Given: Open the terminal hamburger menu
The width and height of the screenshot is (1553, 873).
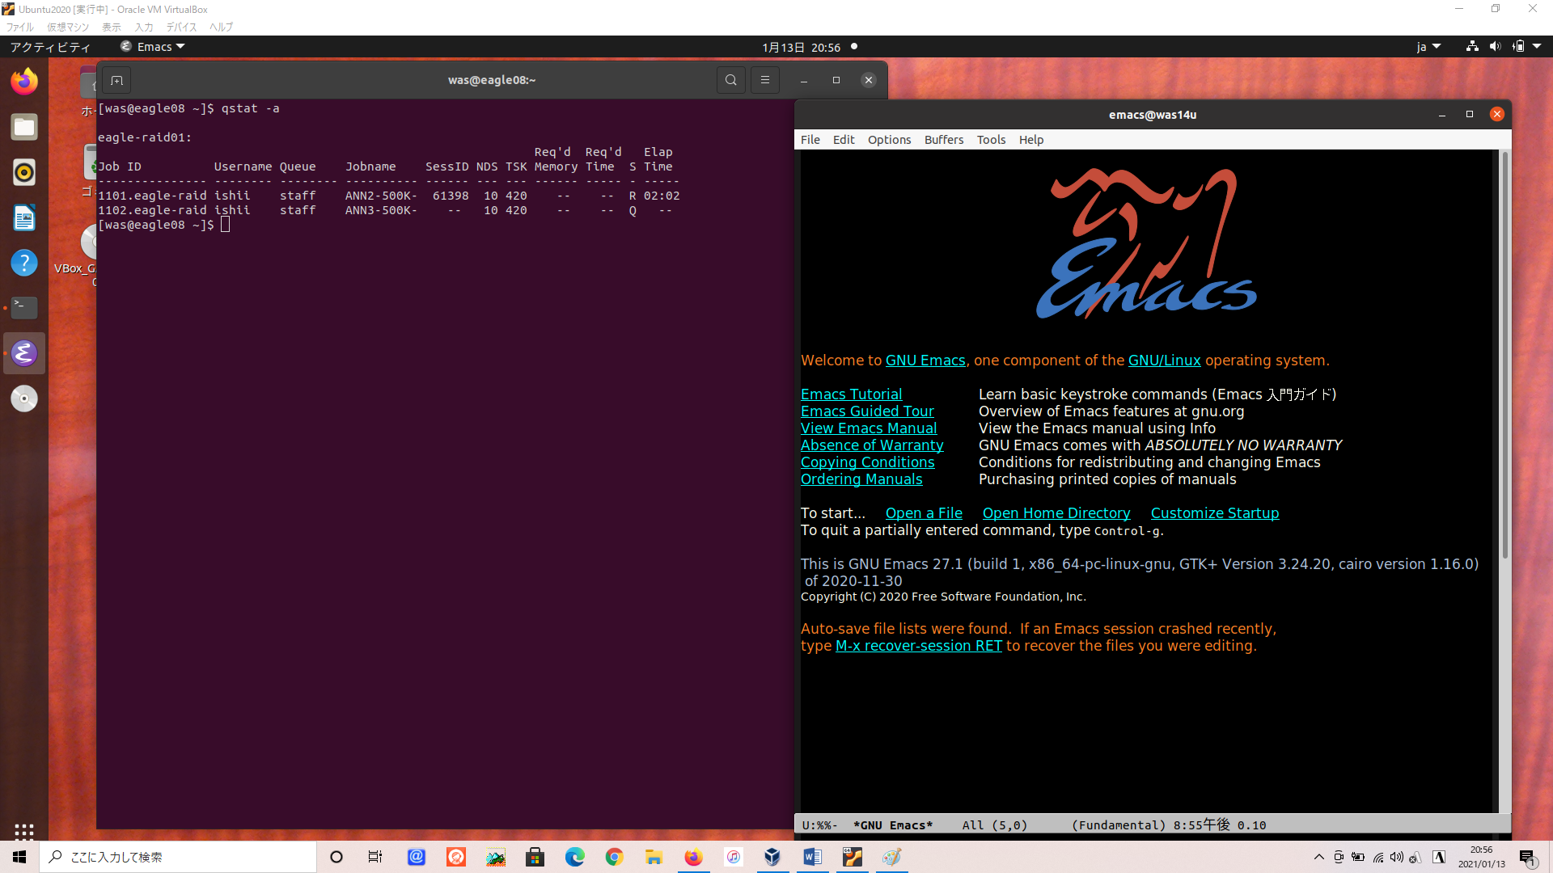Looking at the screenshot, I should [765, 80].
